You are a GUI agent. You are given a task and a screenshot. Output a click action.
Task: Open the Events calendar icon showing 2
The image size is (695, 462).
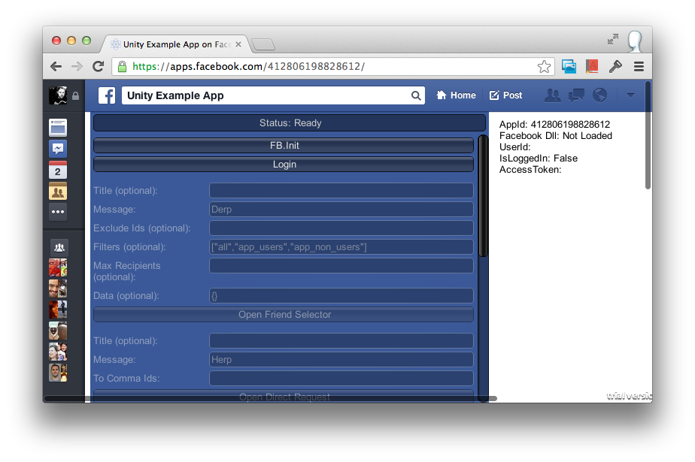pyautogui.click(x=58, y=171)
